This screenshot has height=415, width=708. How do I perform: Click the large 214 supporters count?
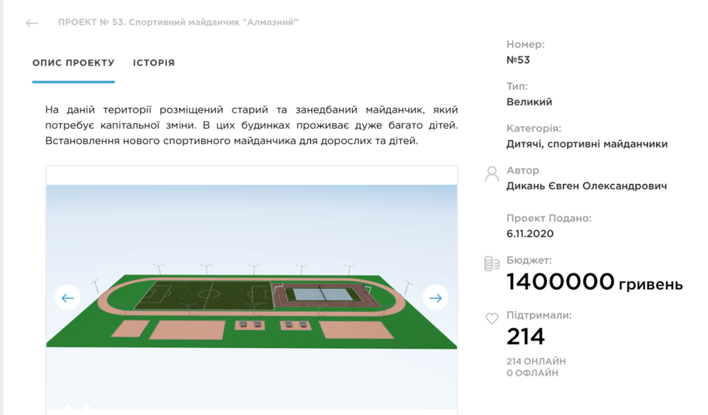pyautogui.click(x=525, y=337)
